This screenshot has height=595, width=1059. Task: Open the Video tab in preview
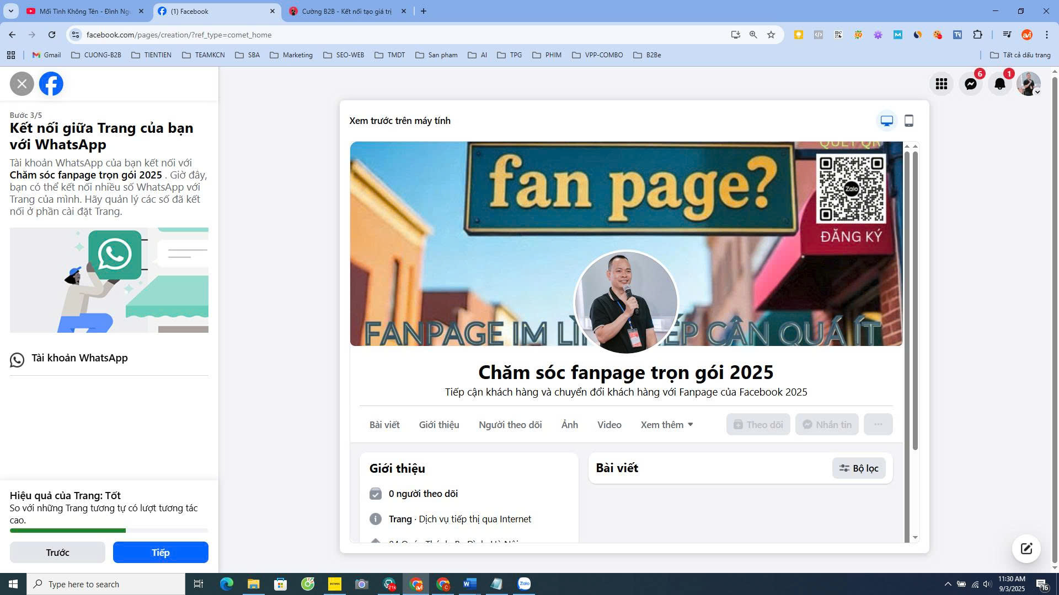click(x=609, y=425)
